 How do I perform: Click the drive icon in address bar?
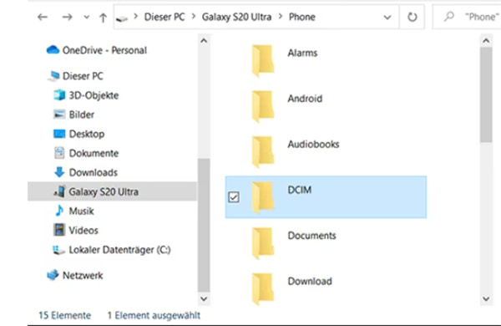122,19
